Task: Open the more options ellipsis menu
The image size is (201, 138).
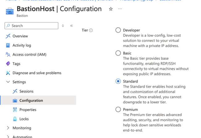Action: [x=120, y=9]
